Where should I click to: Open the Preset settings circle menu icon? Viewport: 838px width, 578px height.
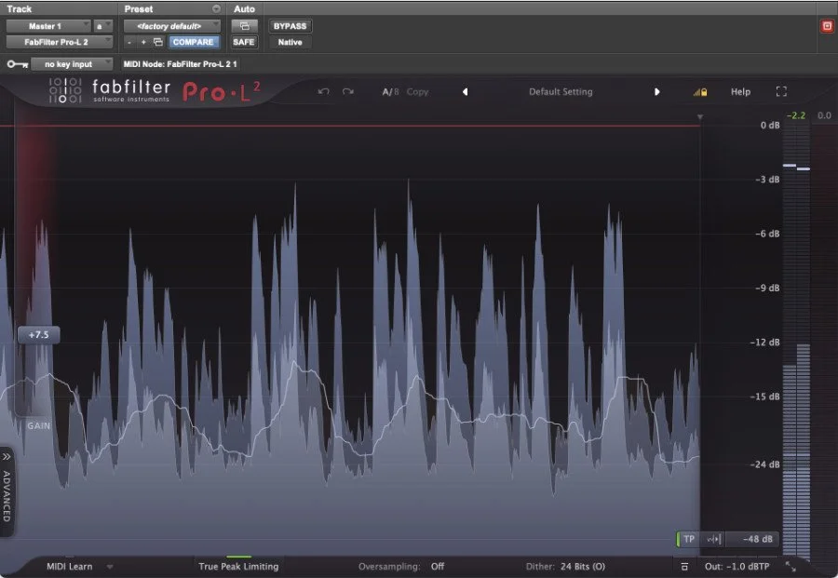(x=216, y=9)
